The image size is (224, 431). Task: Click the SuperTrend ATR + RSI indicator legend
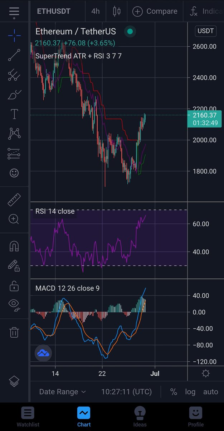tap(78, 56)
